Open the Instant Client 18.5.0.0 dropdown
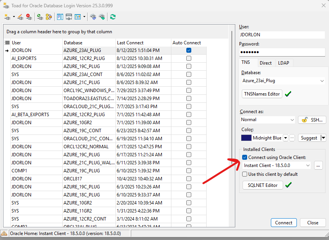 (x=308, y=165)
